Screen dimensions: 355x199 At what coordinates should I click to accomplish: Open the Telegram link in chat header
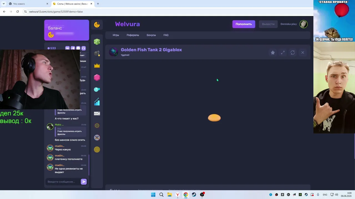(x=73, y=48)
